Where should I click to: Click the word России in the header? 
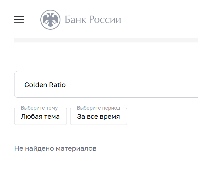pyautogui.click(x=105, y=20)
